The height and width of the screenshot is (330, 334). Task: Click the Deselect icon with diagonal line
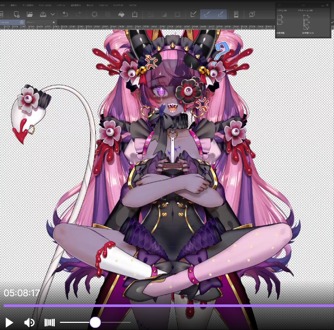(x=151, y=14)
